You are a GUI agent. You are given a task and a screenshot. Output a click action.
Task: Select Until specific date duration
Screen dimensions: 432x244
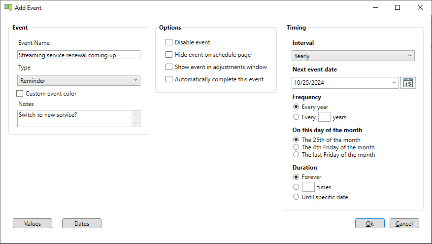(x=296, y=197)
